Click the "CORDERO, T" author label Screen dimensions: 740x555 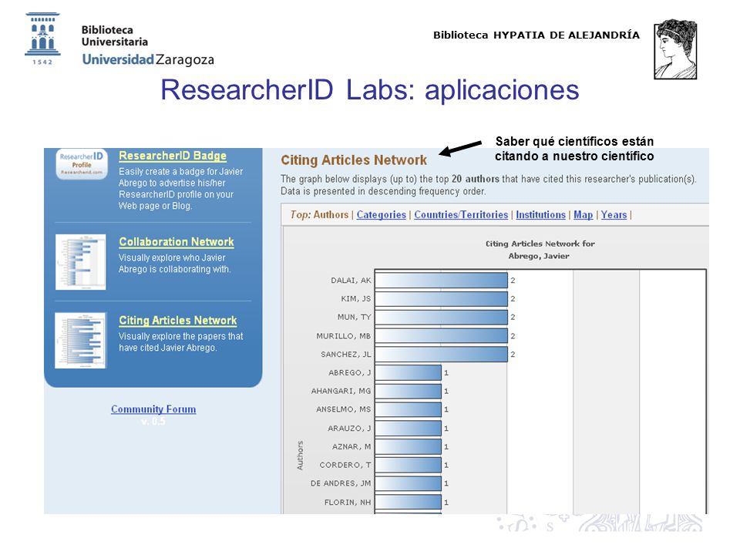[x=345, y=466]
